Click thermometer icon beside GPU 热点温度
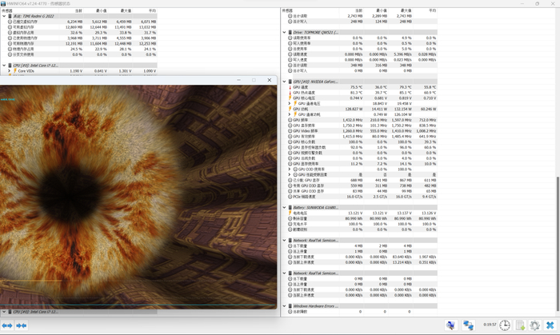Image resolution: width=560 pixels, height=335 pixels. [290, 93]
